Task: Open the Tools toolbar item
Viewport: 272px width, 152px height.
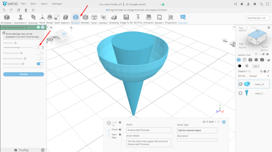Action: (x=94, y=19)
